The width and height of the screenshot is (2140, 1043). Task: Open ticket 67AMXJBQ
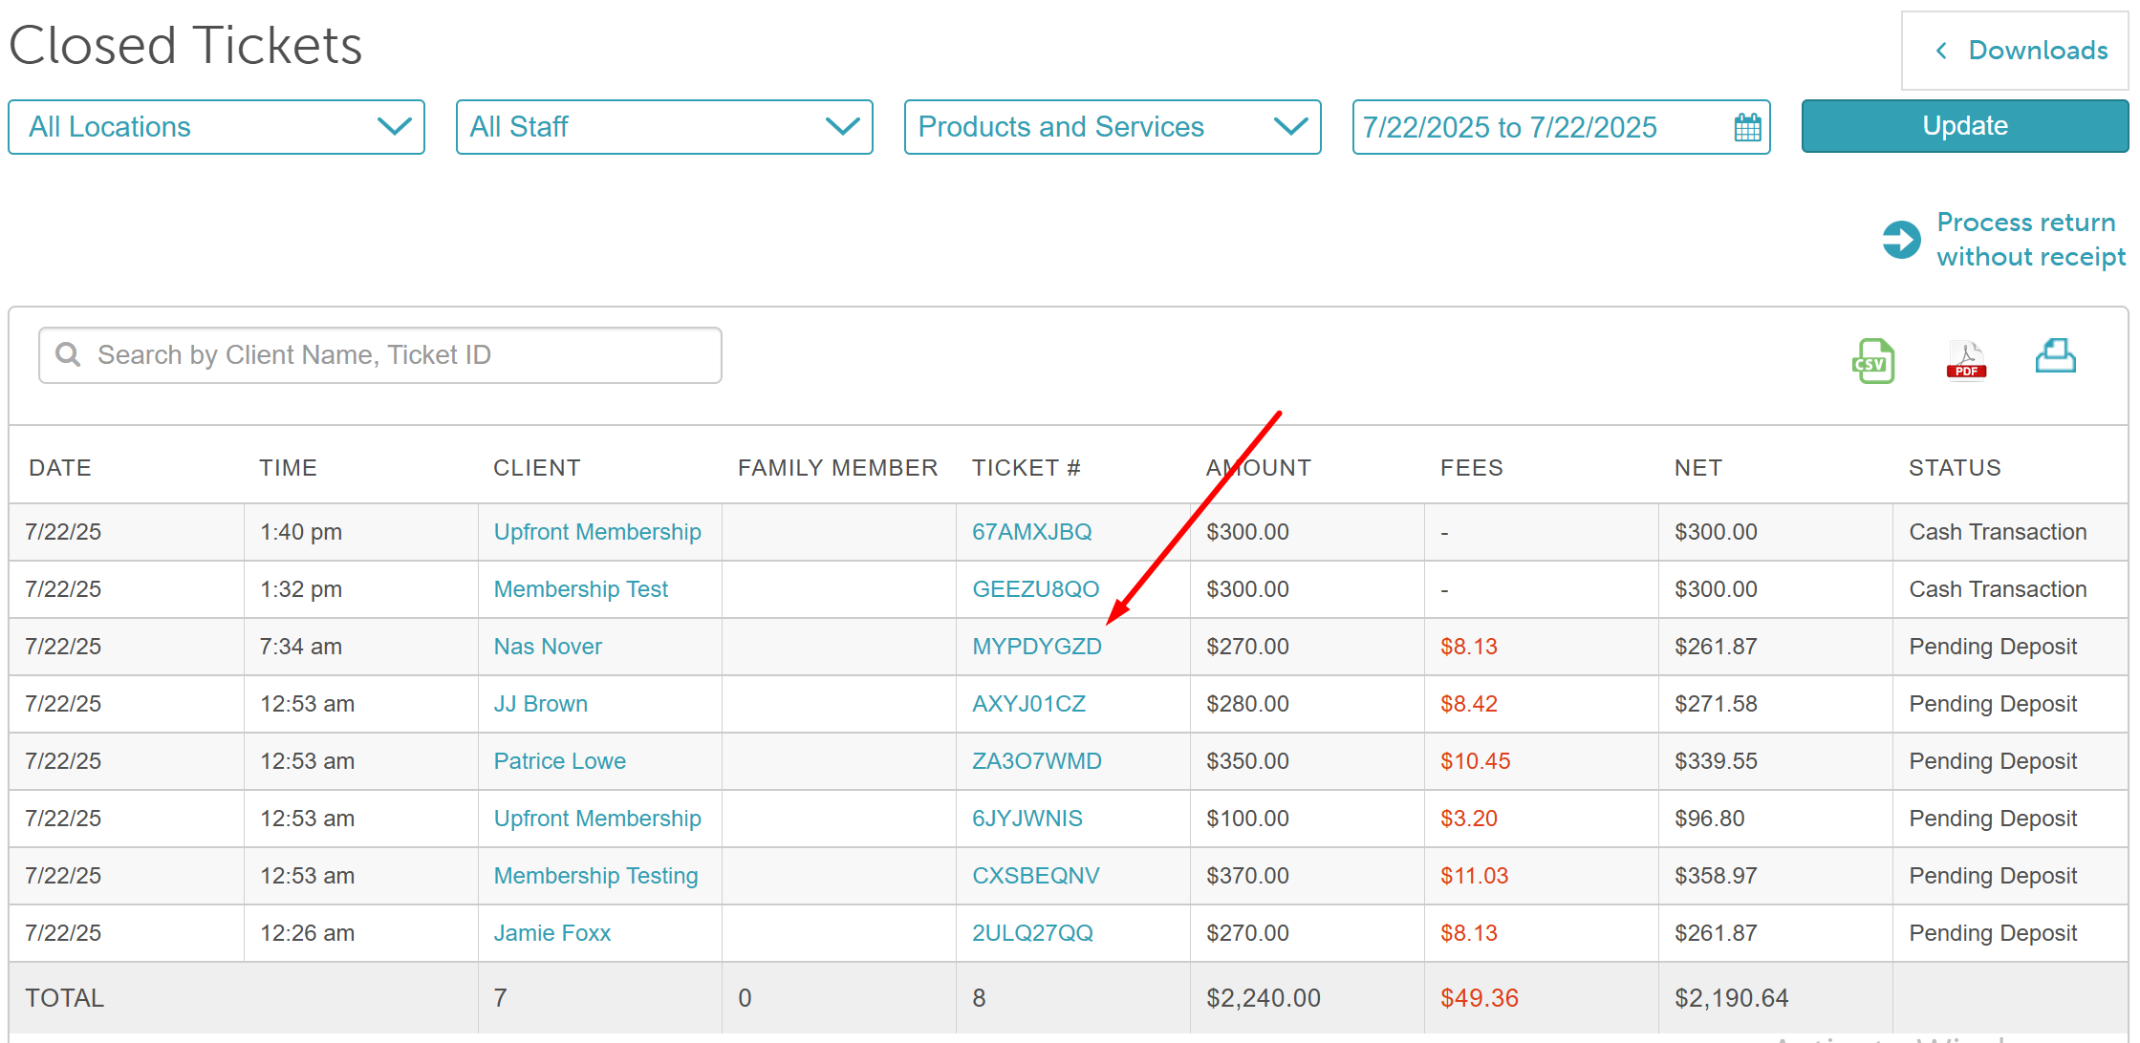tap(1031, 532)
